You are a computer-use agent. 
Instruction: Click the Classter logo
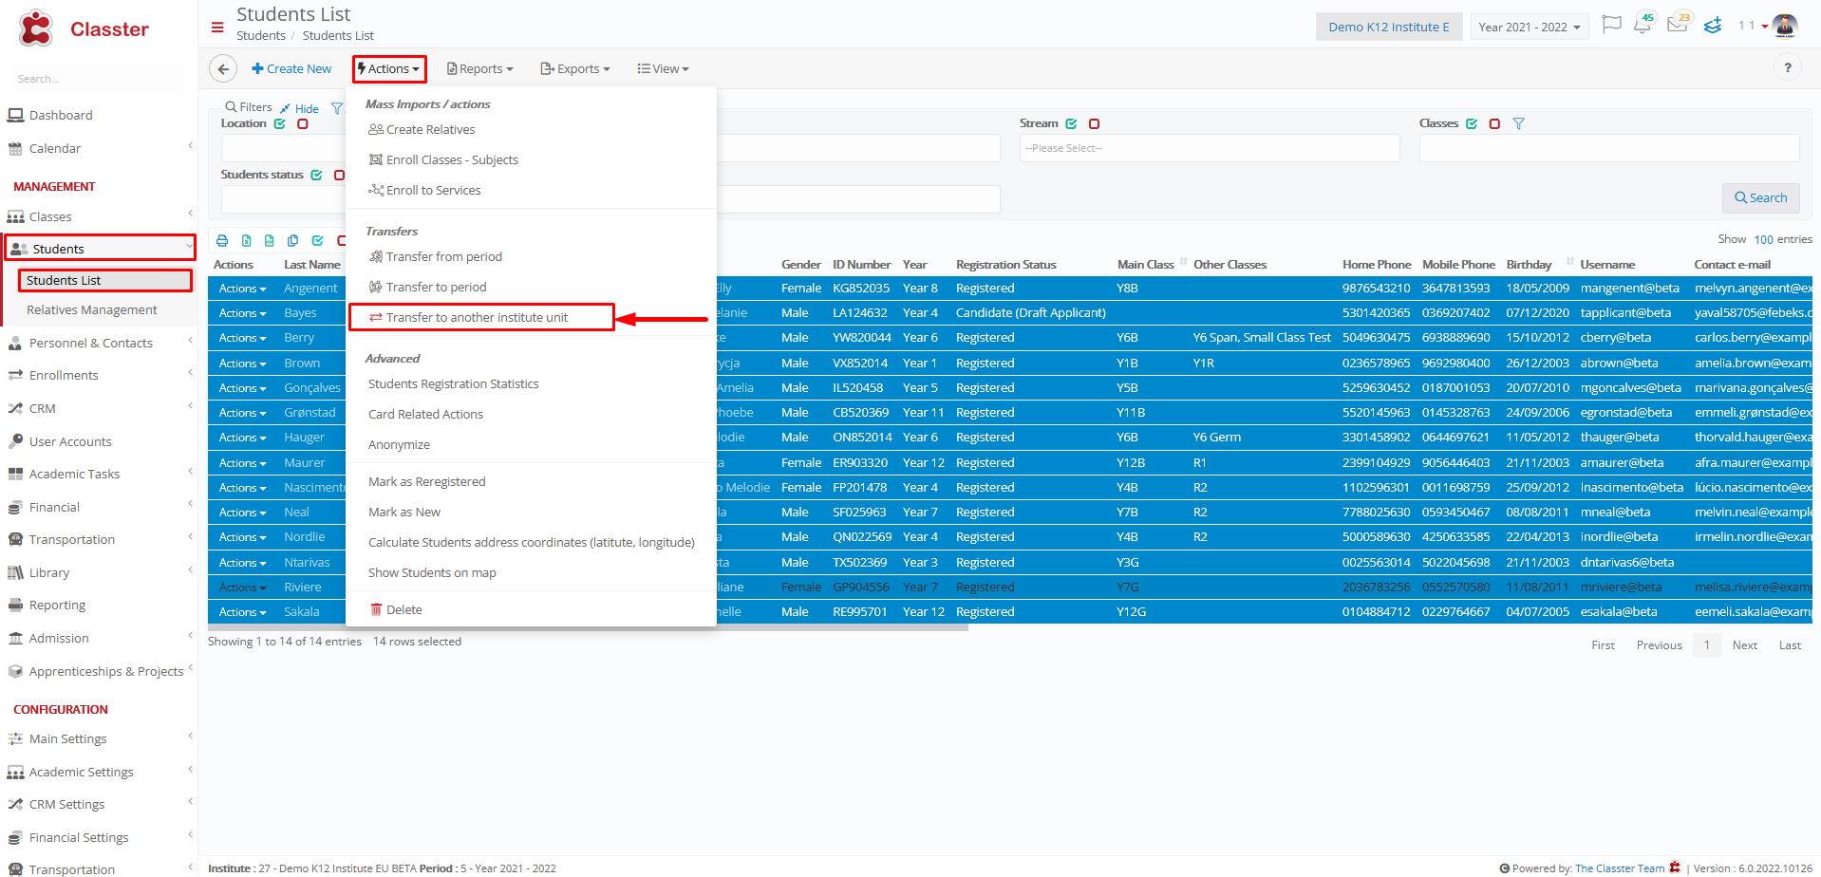83,28
